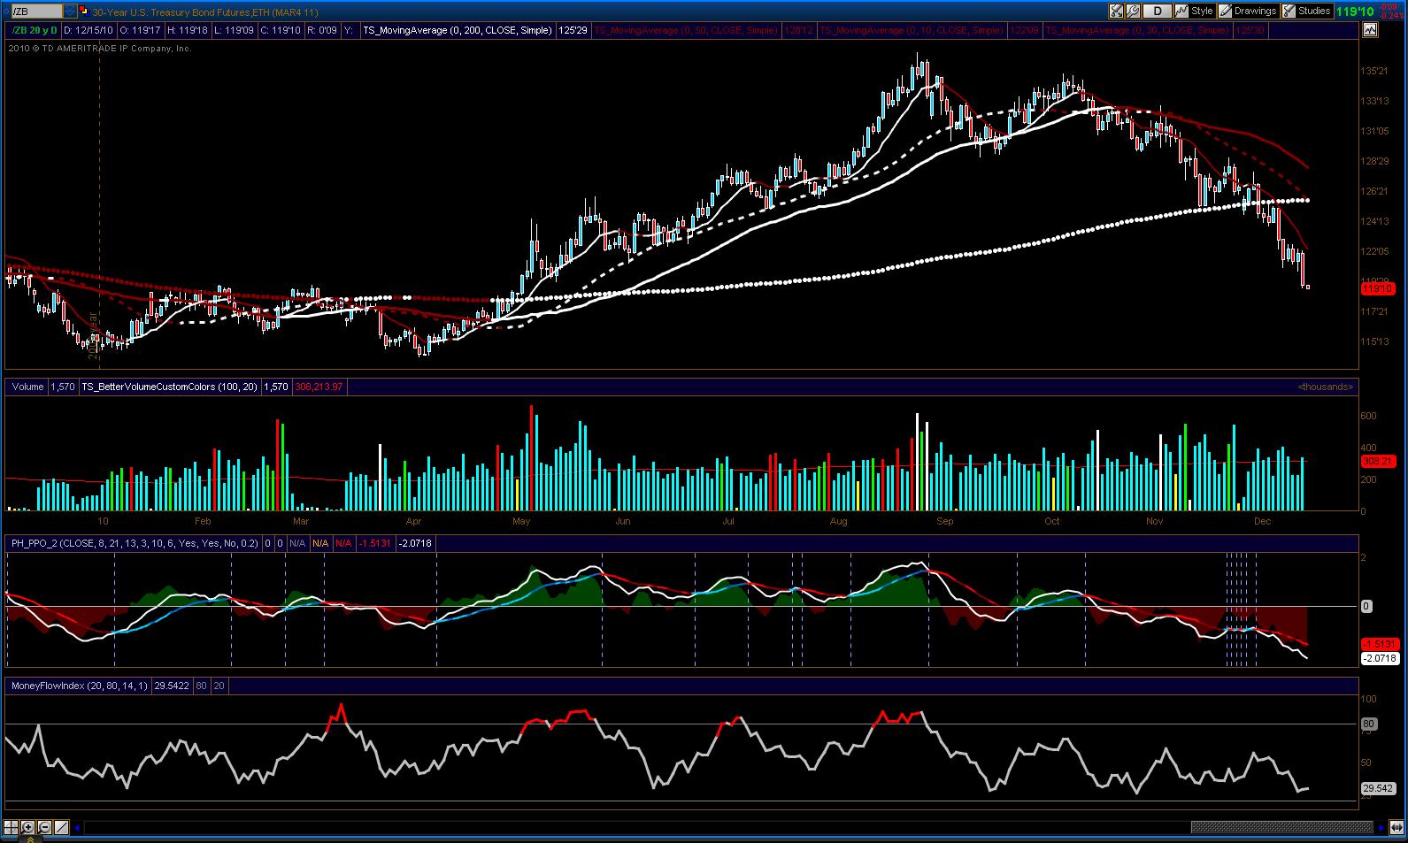Click the 'D: 12/15/10' date field

(88, 30)
